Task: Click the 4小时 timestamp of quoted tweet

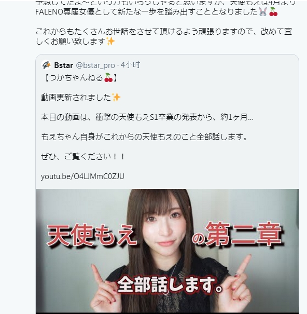Action: (x=130, y=65)
